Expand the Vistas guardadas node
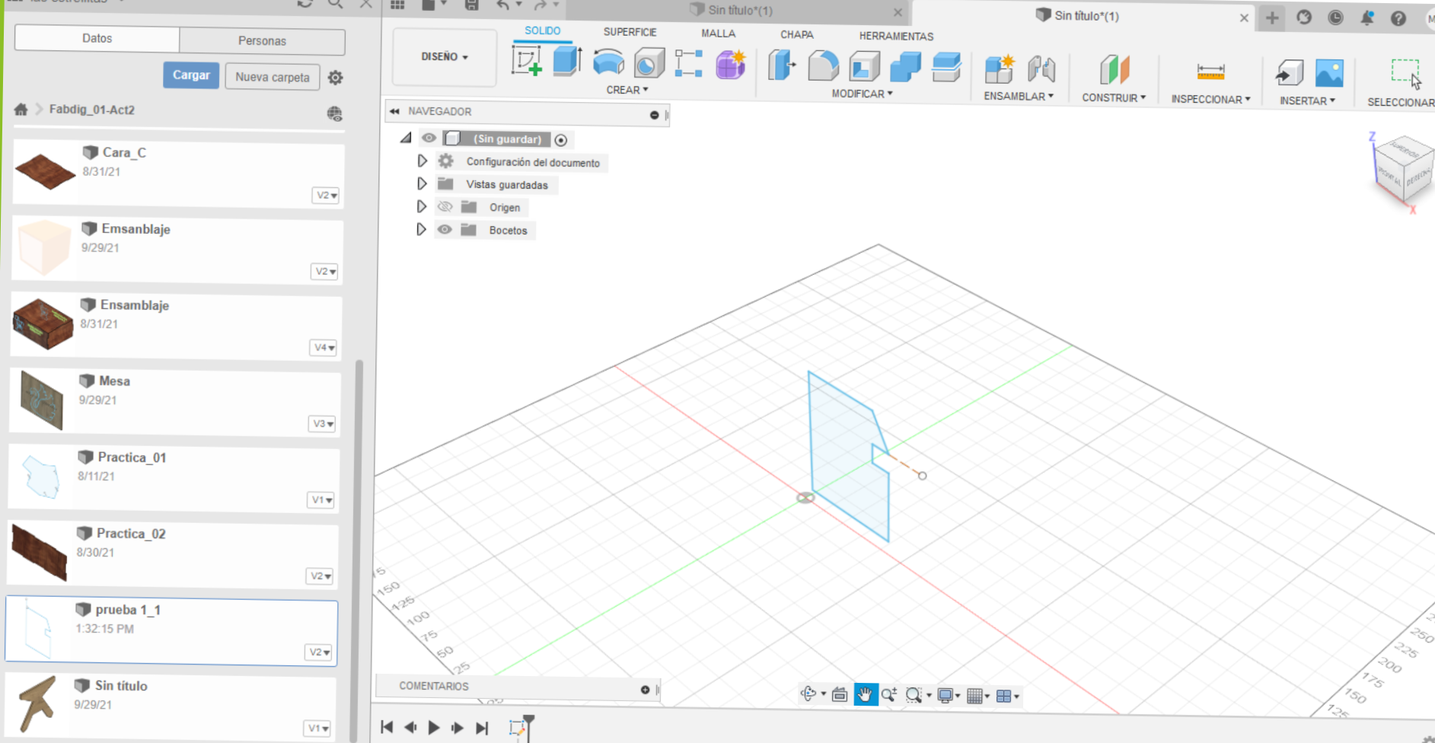This screenshot has width=1435, height=743. tap(422, 183)
